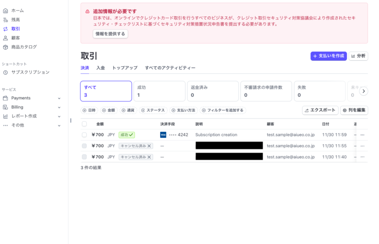This screenshot has height=244, width=379.
Task: Select the 成功 status card
Action: [160, 91]
